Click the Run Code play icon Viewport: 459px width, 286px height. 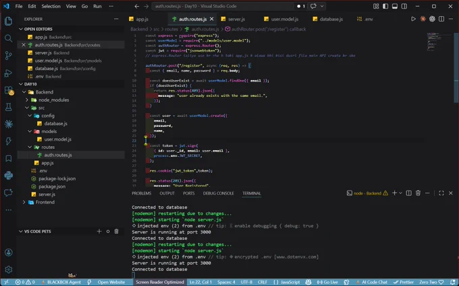tap(413, 19)
